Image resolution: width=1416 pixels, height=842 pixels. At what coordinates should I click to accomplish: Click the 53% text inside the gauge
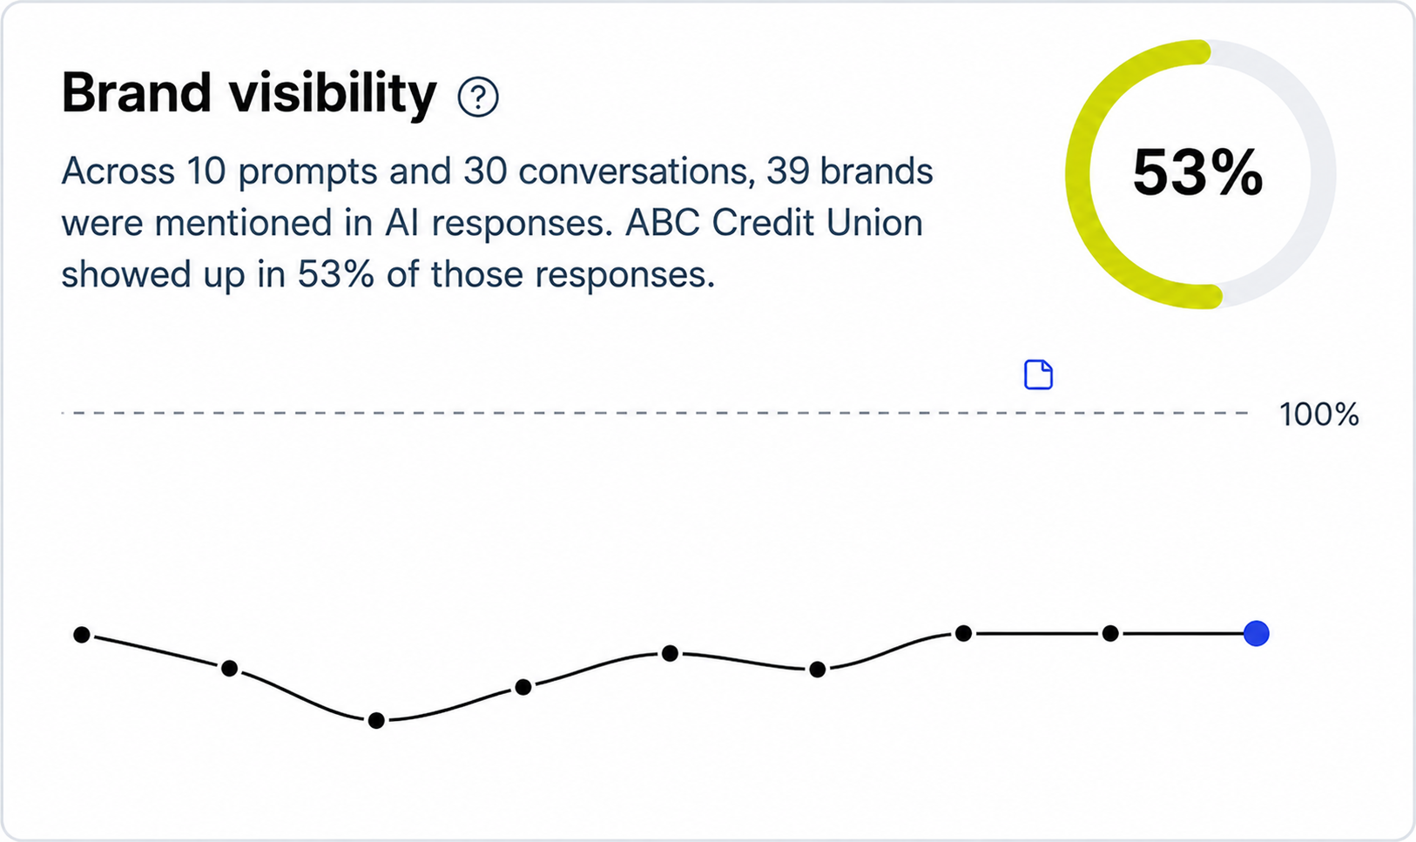point(1197,172)
